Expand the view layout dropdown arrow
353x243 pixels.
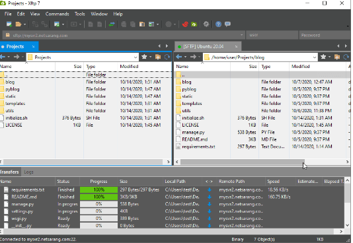click(x=157, y=24)
